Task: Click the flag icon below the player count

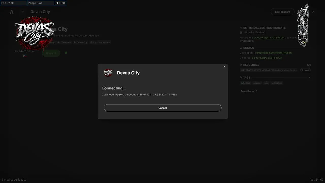Action: 24,56
